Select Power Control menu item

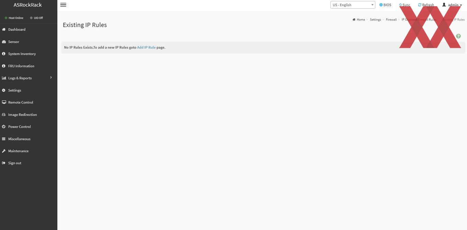click(x=20, y=127)
